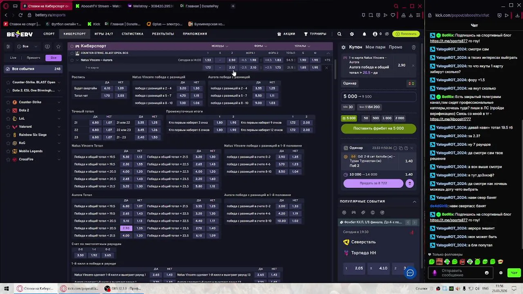Select the 1 000 quick stake chip

387,118
